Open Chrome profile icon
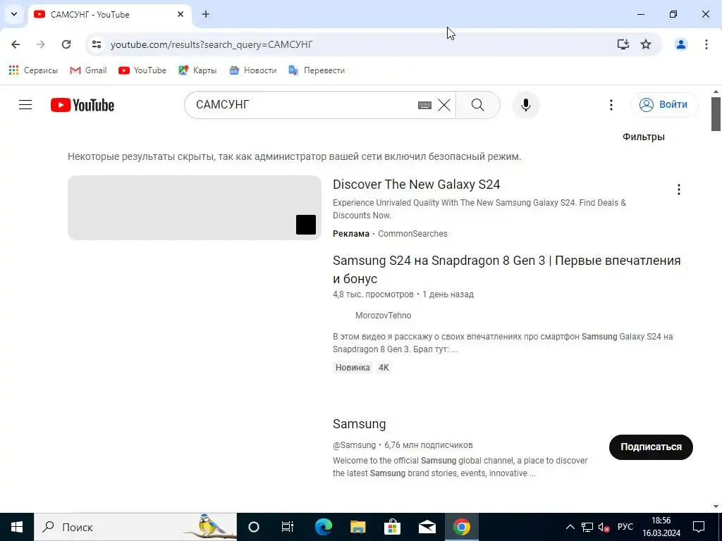Screen dimensions: 722x541 tap(681, 44)
